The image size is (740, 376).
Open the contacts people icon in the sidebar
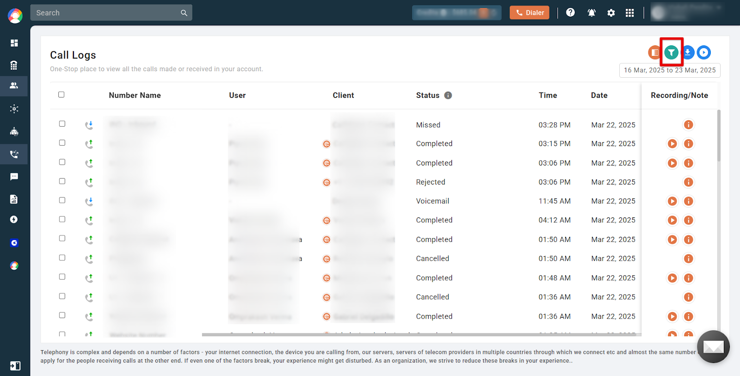click(14, 86)
